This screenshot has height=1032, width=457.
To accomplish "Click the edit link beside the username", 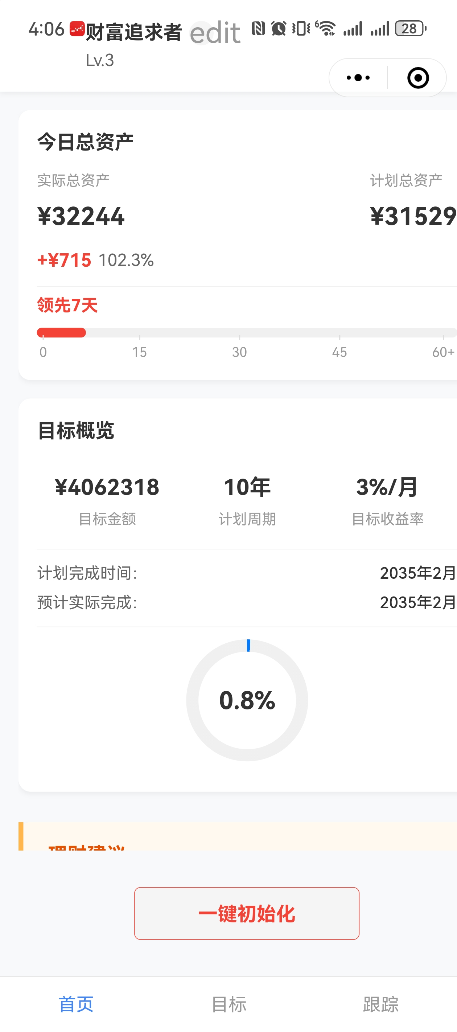I will coord(215,33).
